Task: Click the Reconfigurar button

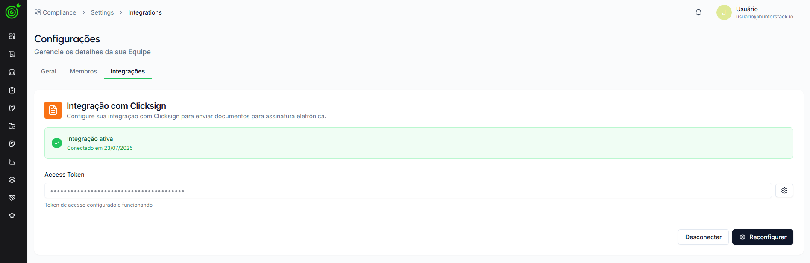Action: [763, 237]
